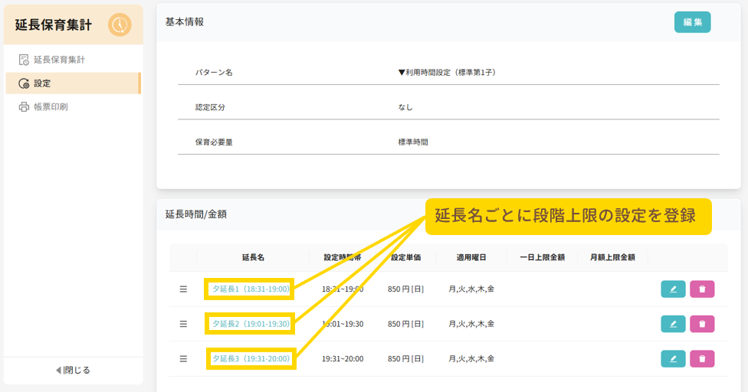Delete 夕延長1 with the trash icon

(x=702, y=289)
